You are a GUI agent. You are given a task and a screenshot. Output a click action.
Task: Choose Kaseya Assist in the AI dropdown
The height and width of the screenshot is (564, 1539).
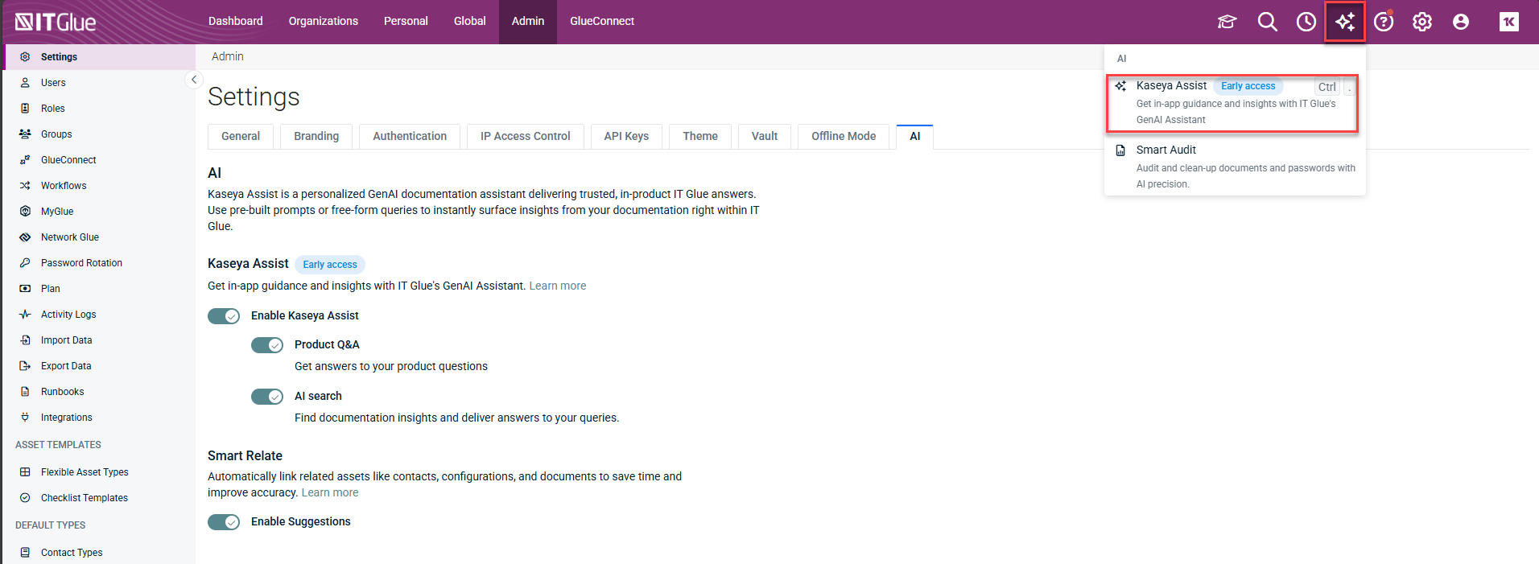click(x=1235, y=102)
